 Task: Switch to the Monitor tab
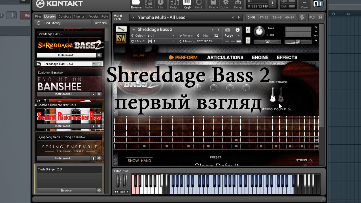(x=79, y=17)
